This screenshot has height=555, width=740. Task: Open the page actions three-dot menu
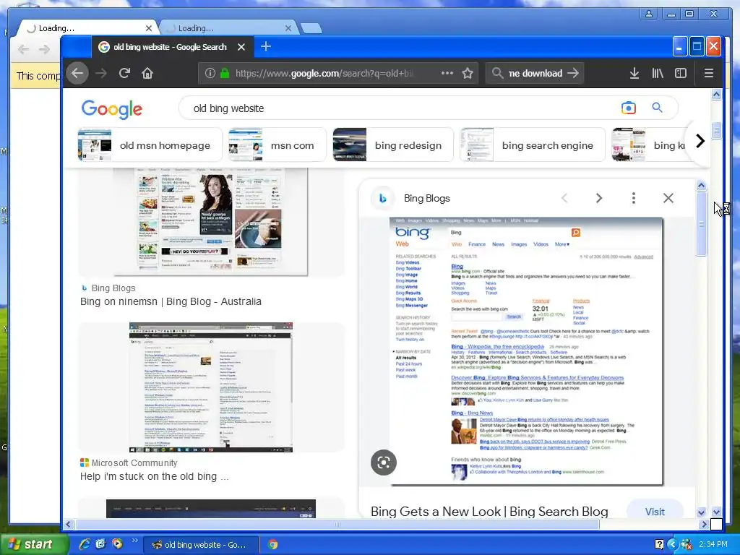click(447, 73)
